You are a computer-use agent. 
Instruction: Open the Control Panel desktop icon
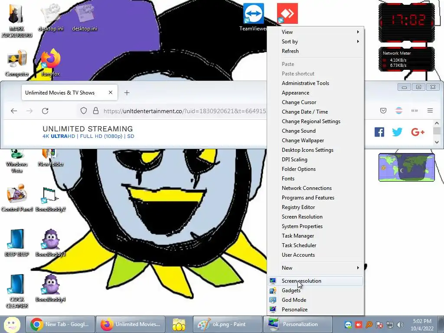tap(17, 198)
